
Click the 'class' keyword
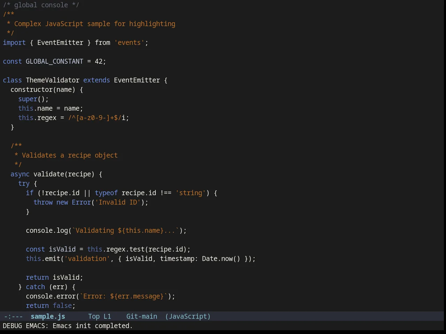12,80
